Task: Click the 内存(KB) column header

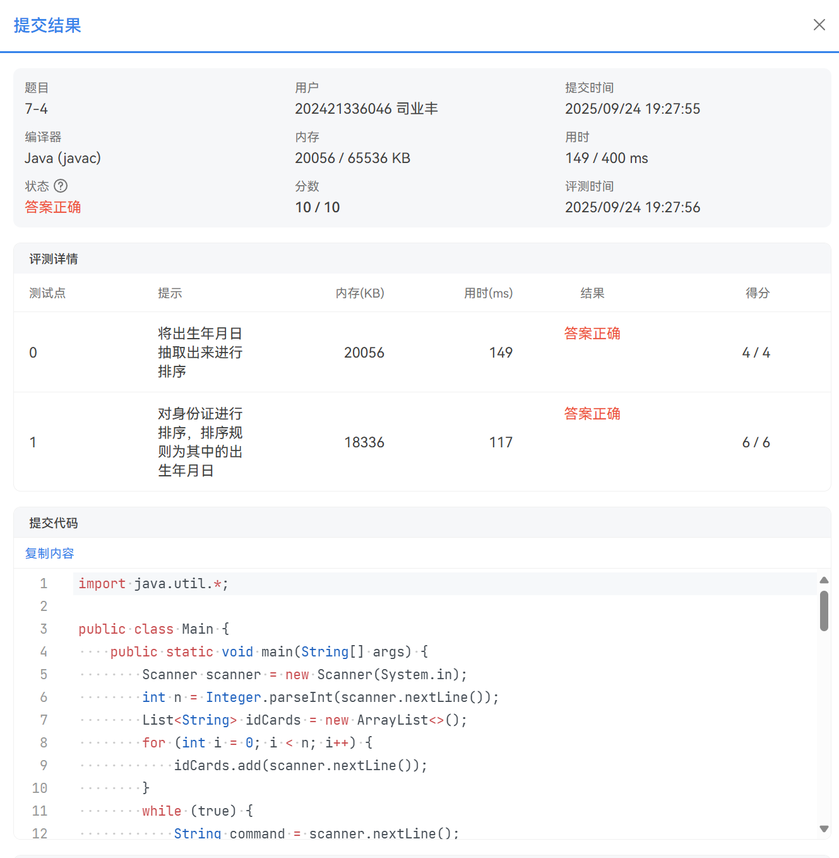Action: click(360, 293)
